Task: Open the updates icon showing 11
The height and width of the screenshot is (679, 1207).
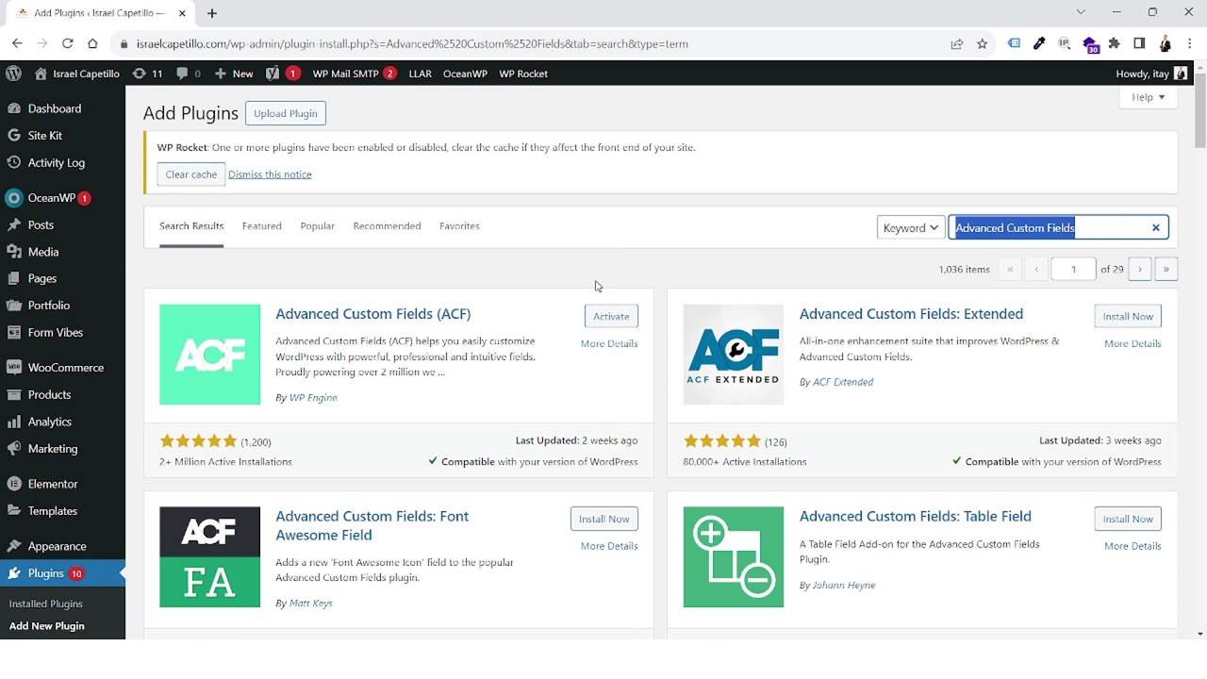Action: (148, 74)
